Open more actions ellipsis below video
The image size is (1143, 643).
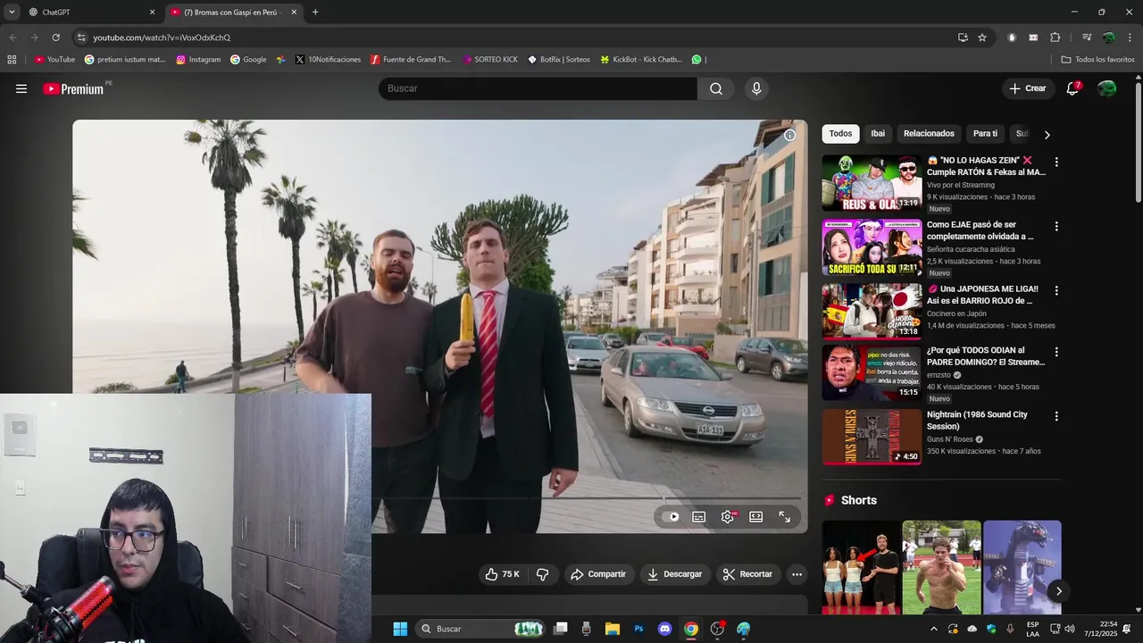coord(797,574)
